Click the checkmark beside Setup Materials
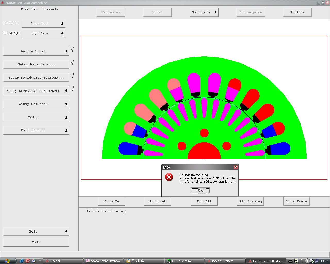 pyautogui.click(x=72, y=62)
